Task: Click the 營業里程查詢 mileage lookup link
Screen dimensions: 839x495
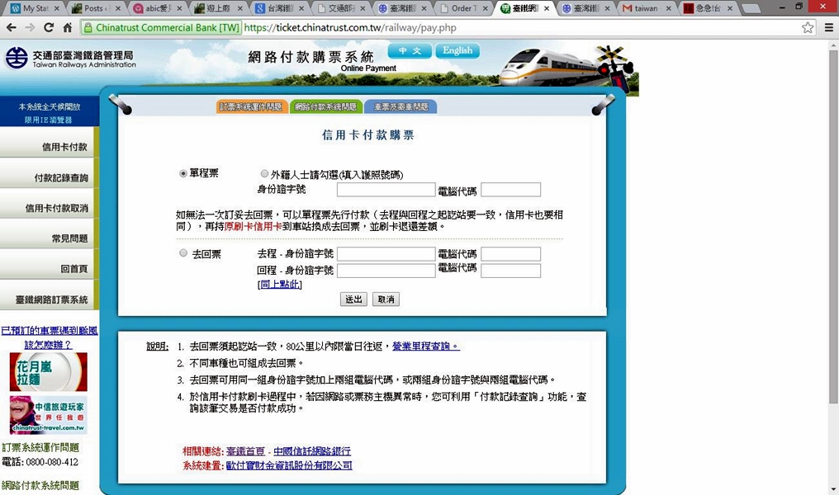Action: pyautogui.click(x=425, y=346)
